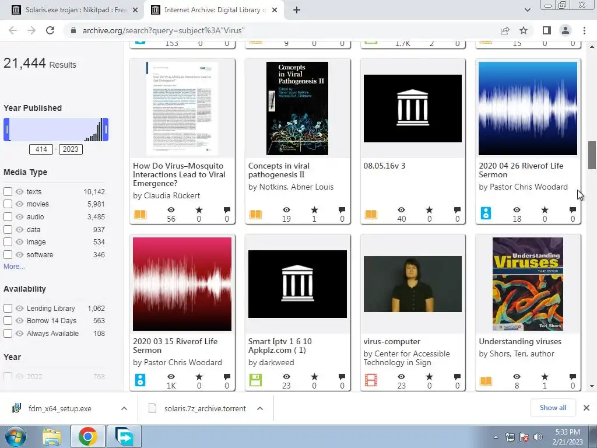The height and width of the screenshot is (448, 597).
Task: Toggle eye visibility for Lending Library filter
Action: (x=19, y=308)
